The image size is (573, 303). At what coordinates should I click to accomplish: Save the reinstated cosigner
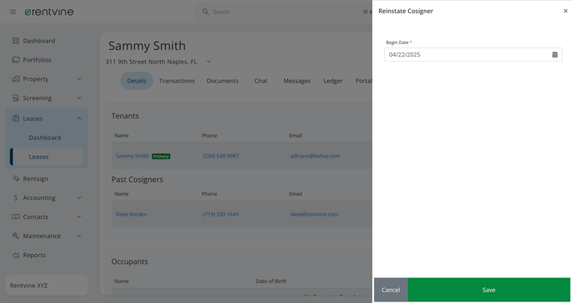click(x=489, y=290)
